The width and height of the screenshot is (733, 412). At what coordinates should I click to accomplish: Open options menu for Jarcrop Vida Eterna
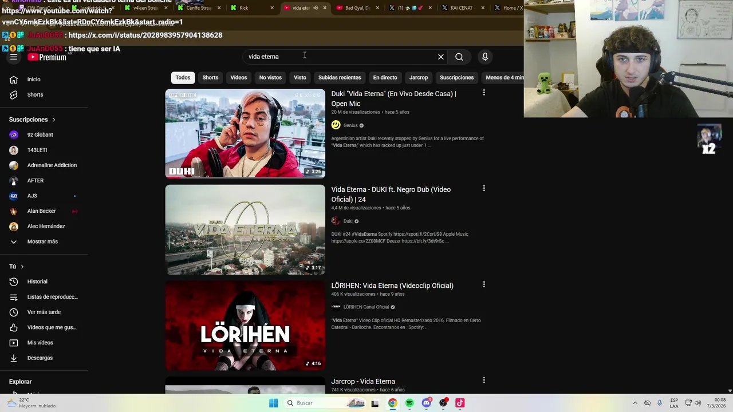(x=484, y=380)
